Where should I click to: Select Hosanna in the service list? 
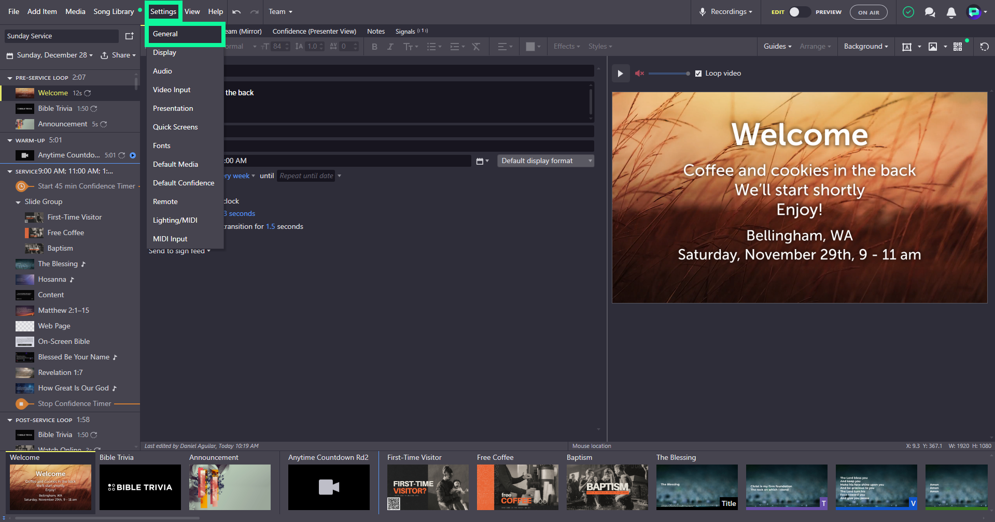[x=70, y=280]
